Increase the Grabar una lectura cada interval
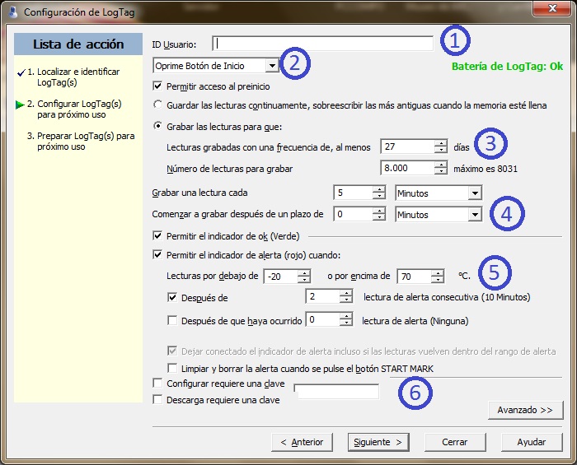 point(379,189)
